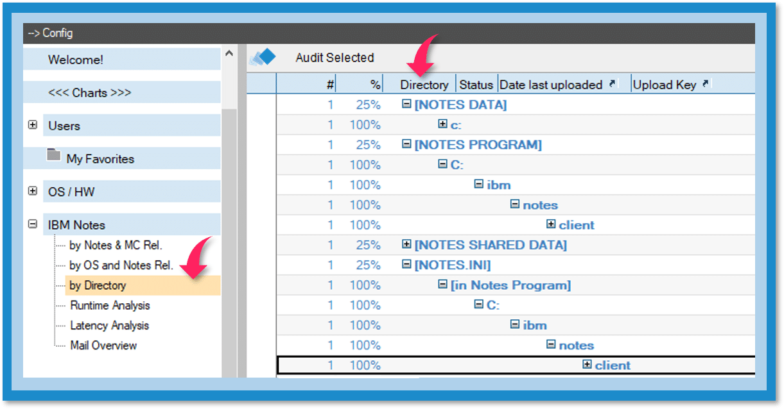Open the <<< Charts >>> section
The image size is (784, 409).
[89, 93]
